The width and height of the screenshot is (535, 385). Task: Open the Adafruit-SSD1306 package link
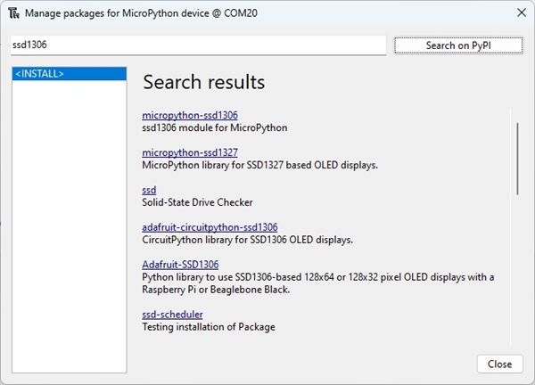click(180, 265)
